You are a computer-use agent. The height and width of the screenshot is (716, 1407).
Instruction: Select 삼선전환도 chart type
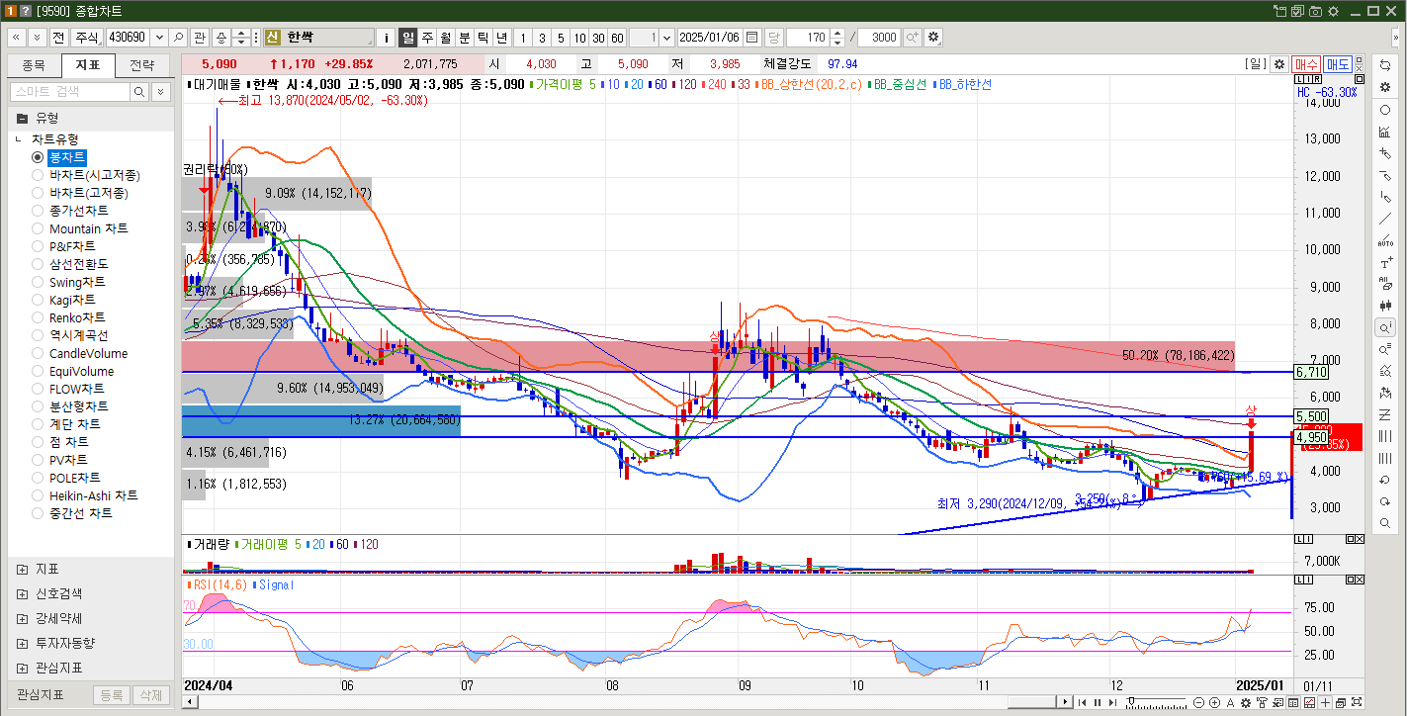[79, 264]
